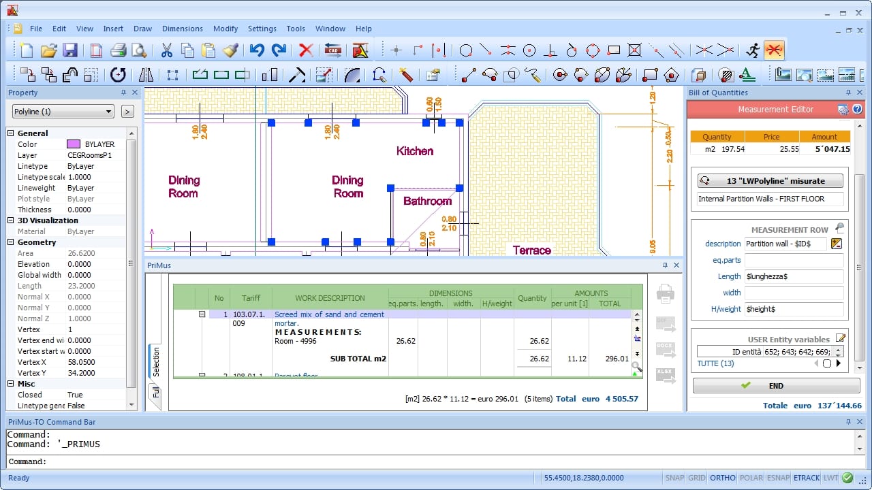Select the snap-to-center circle icon
The width and height of the screenshot is (872, 490).
(x=529, y=50)
